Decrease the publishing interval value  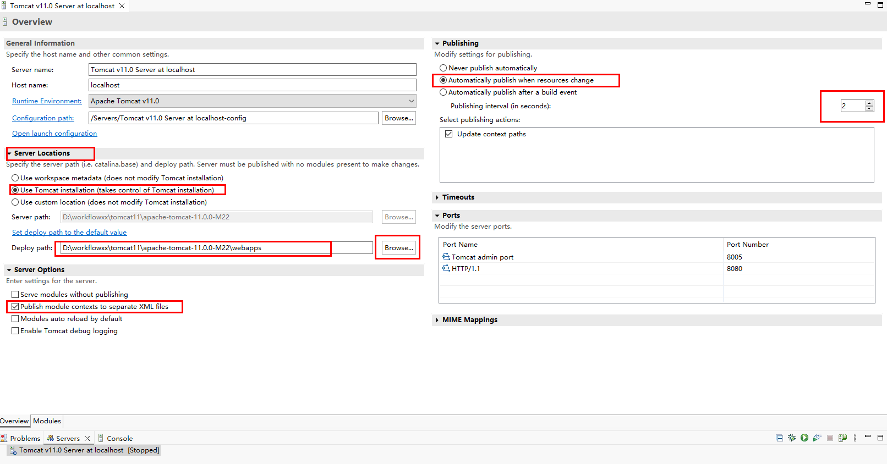coord(869,109)
